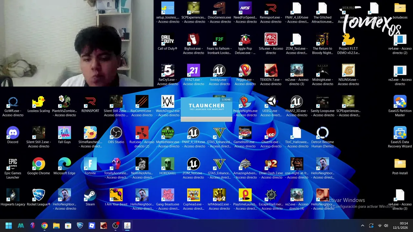Launch the Rust.exe shortcut
Image resolution: width=413 pixels, height=232 pixels.
(x=142, y=137)
